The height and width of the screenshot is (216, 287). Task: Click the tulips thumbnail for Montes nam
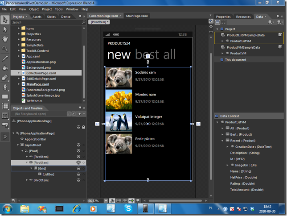pyautogui.click(x=119, y=100)
